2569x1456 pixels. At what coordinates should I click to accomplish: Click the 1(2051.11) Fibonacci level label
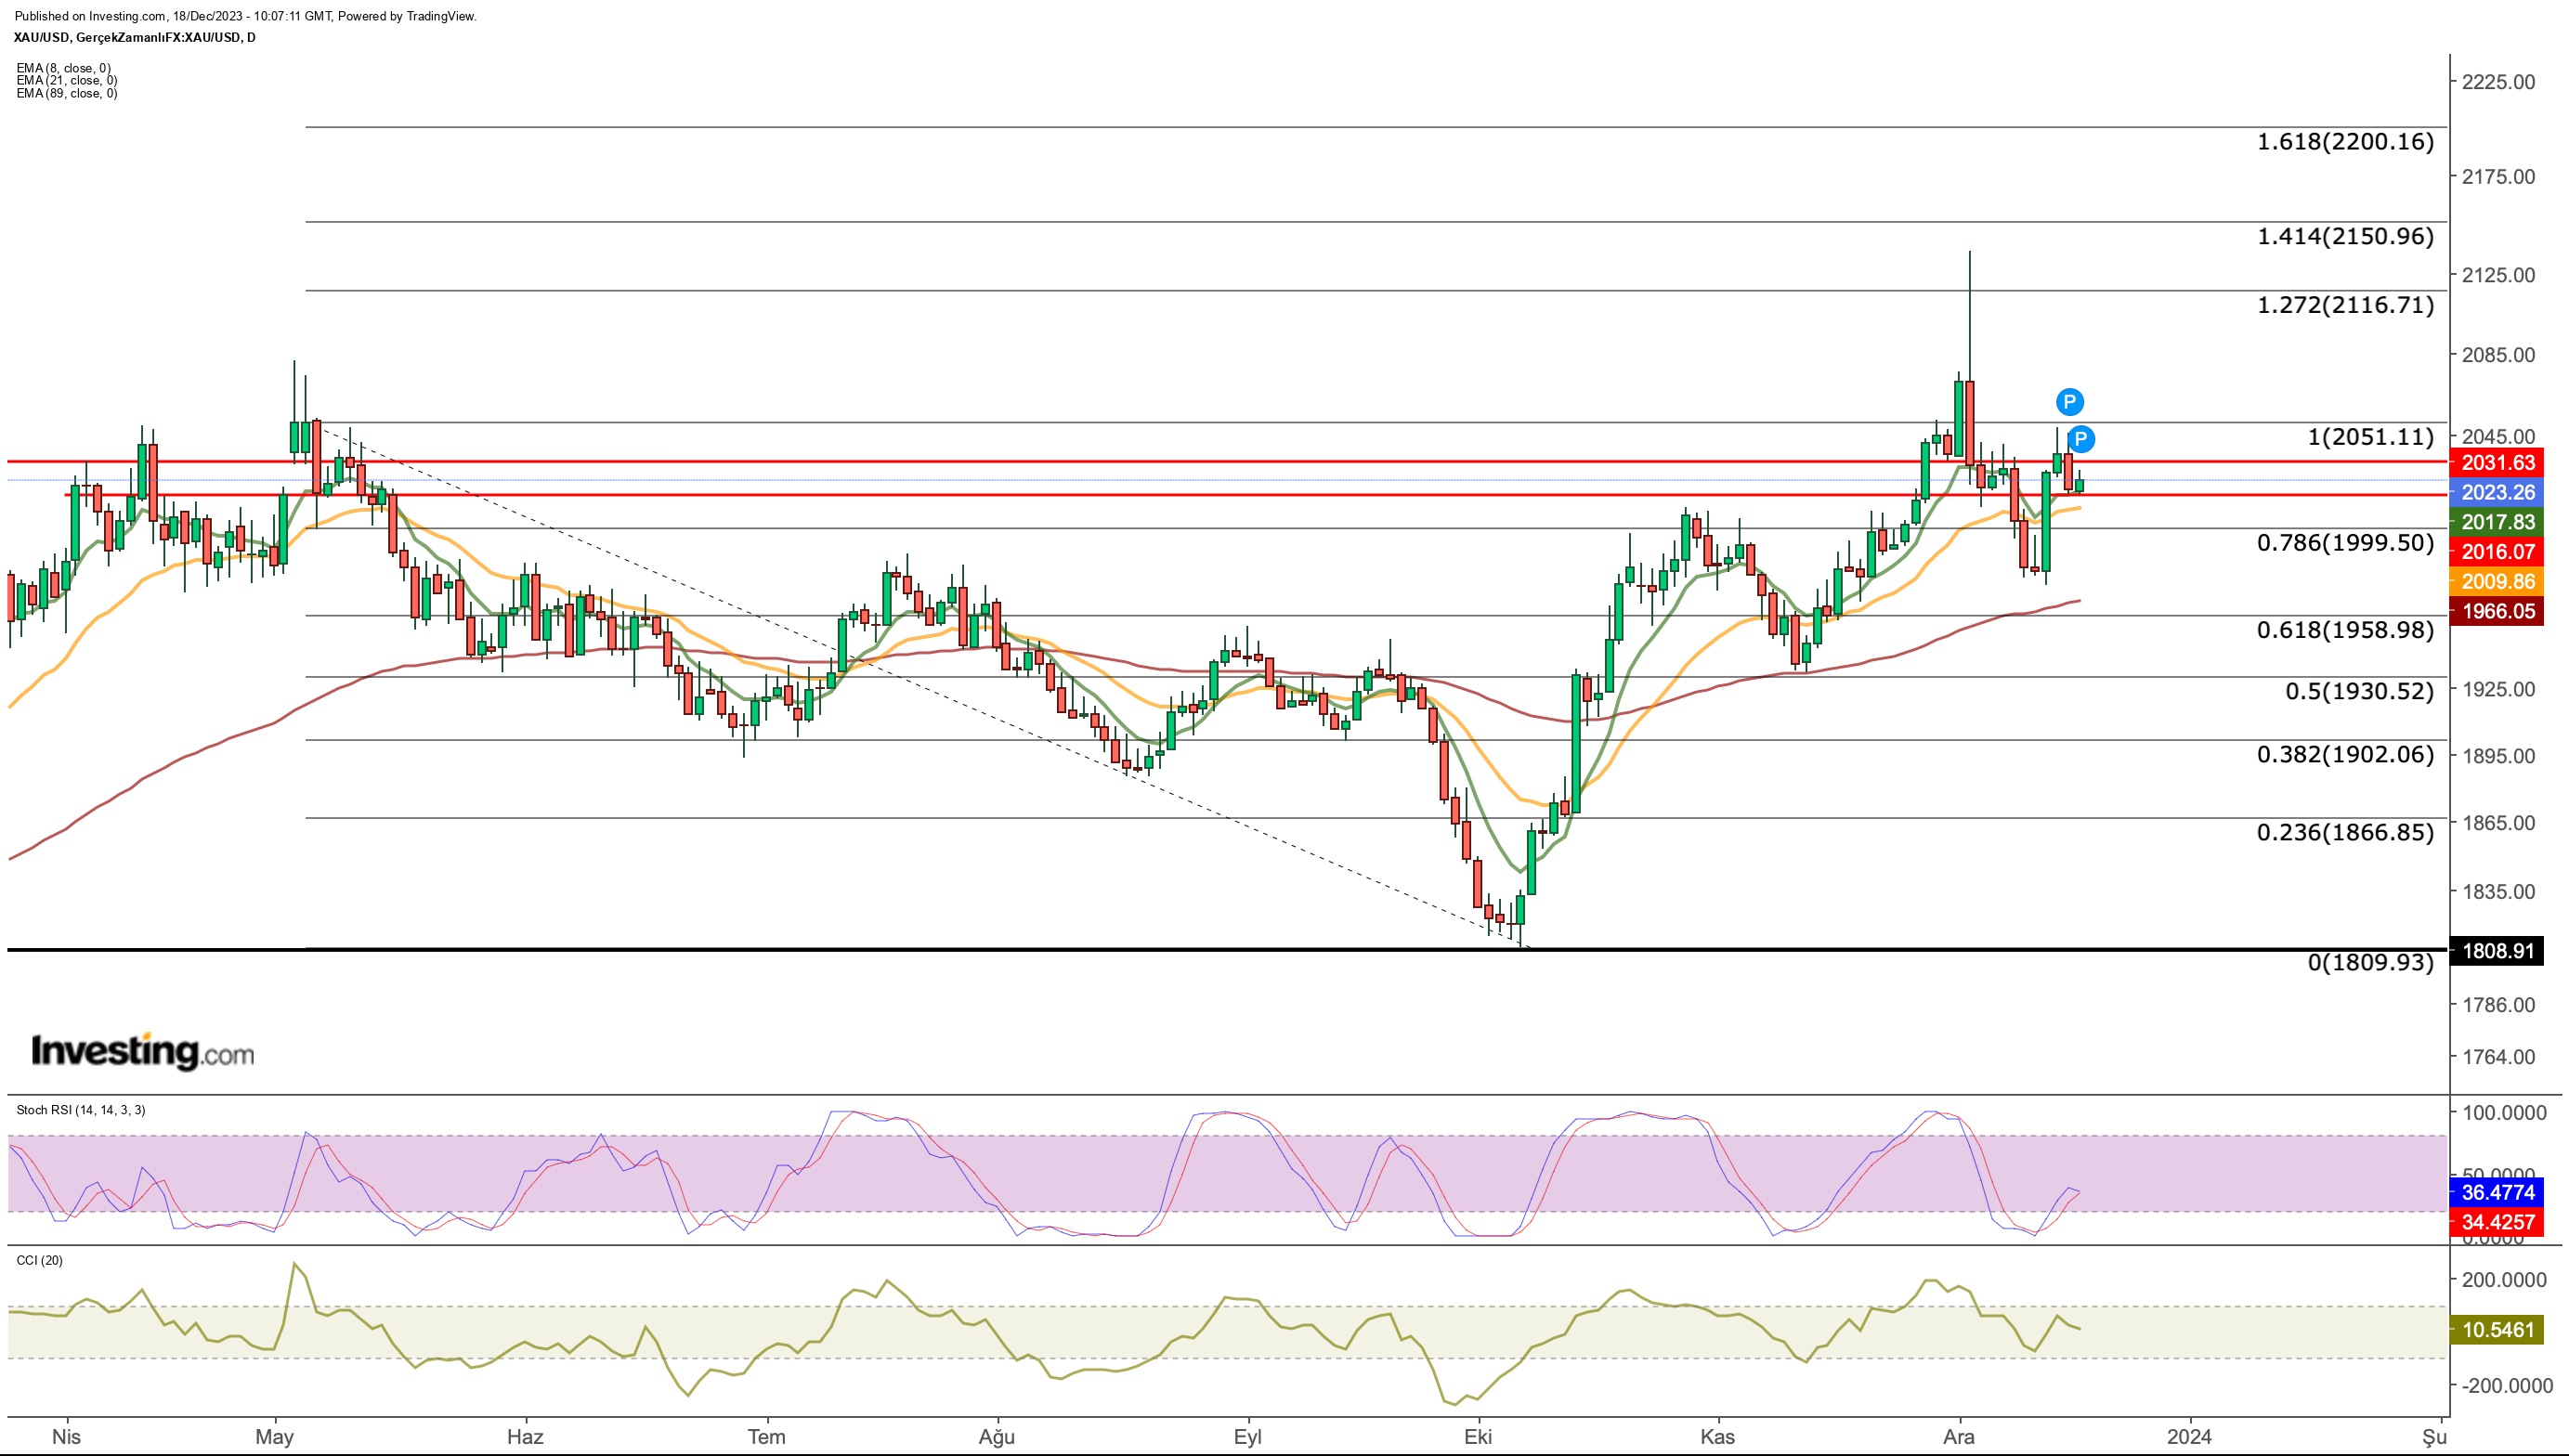coord(2370,437)
